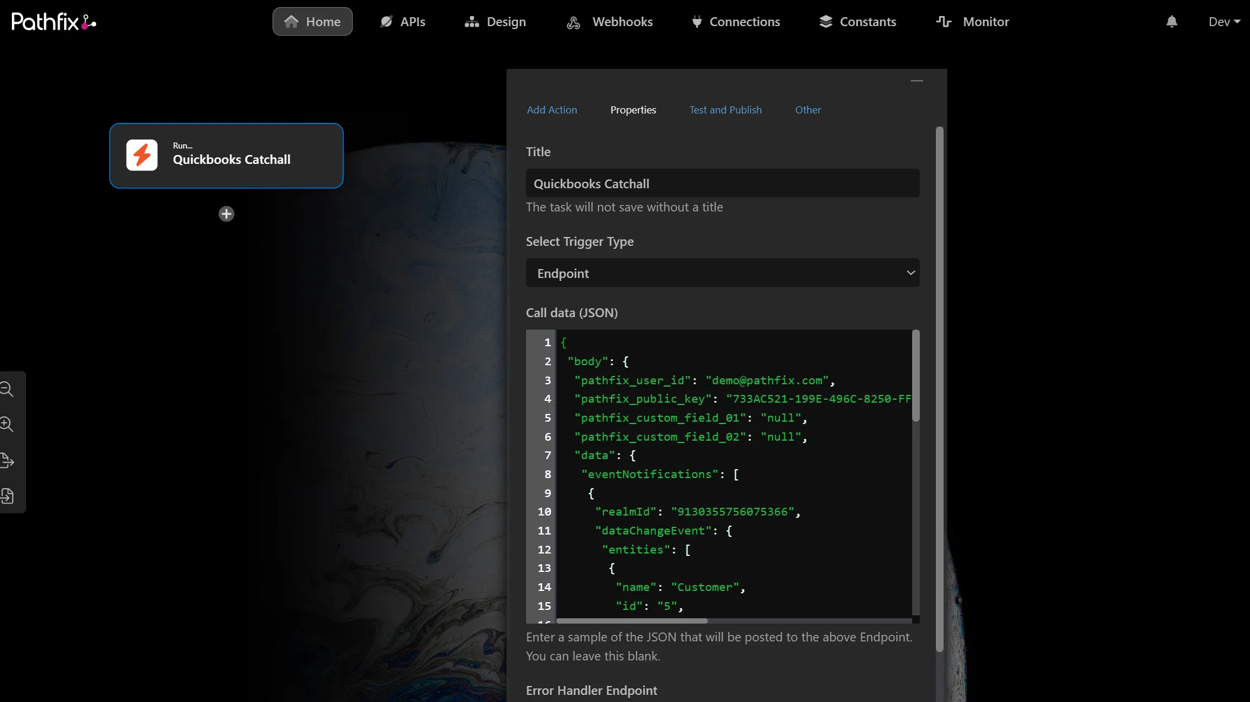
Task: Click the import file icon
Action: pyautogui.click(x=7, y=495)
